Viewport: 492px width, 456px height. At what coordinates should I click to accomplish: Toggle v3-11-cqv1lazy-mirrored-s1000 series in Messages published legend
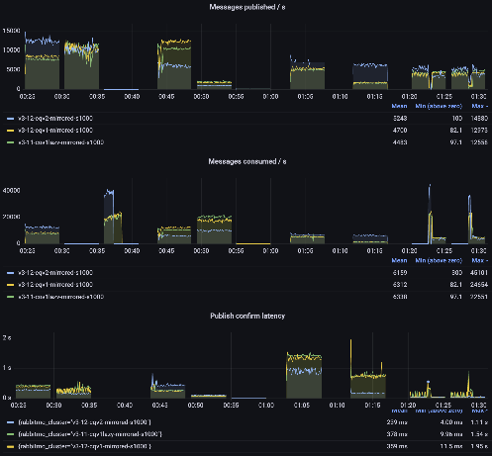pyautogui.click(x=60, y=142)
